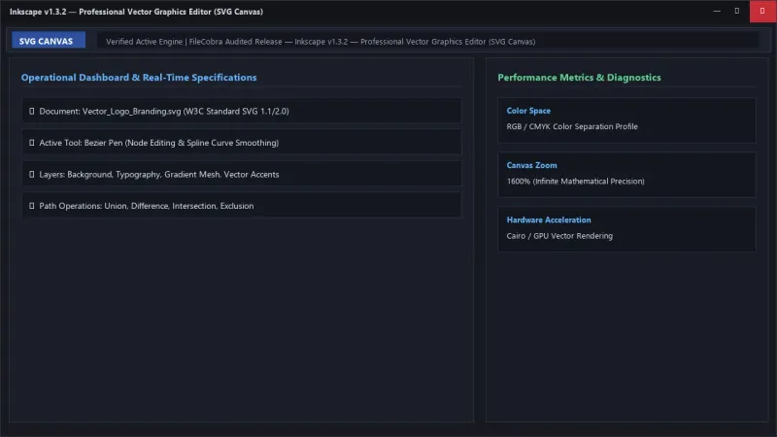Viewport: 777px width, 437px height.
Task: Click the 1600% zoom value text
Action: (x=575, y=182)
